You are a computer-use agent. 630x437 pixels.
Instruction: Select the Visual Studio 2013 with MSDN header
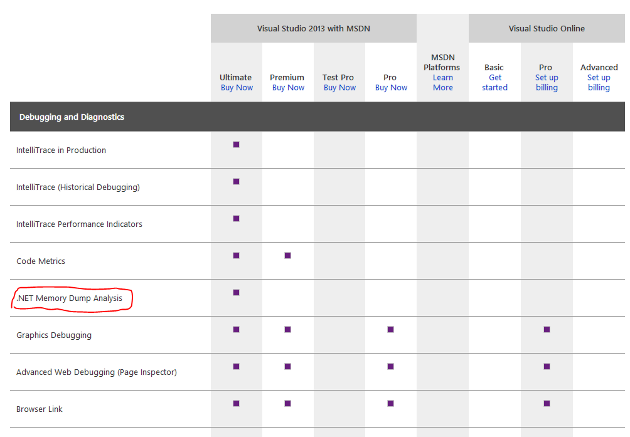click(x=313, y=28)
